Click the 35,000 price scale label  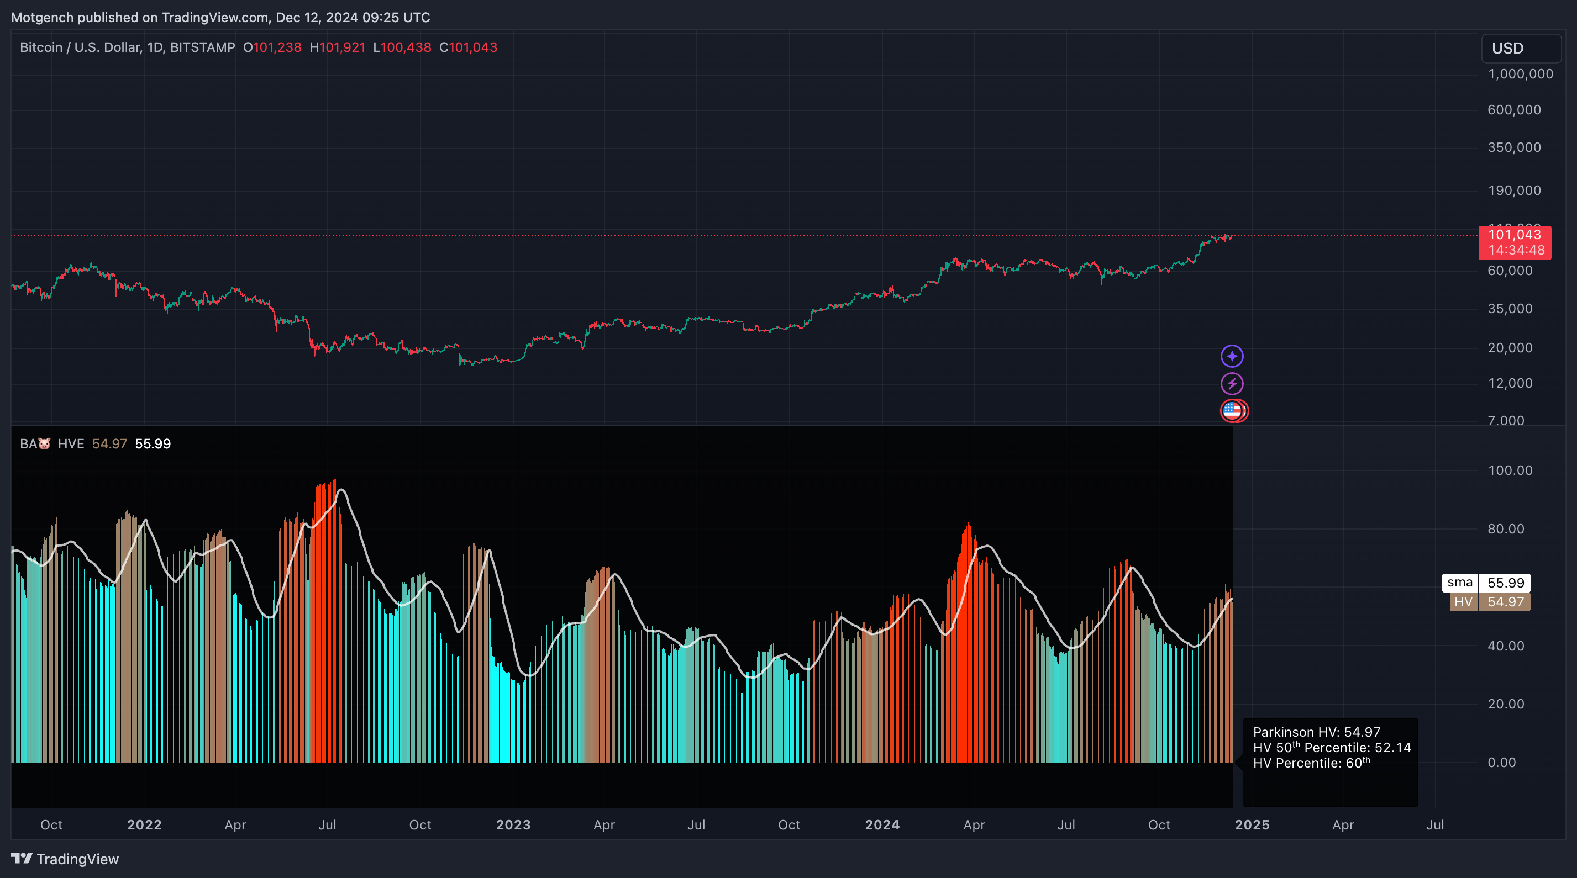(x=1510, y=308)
